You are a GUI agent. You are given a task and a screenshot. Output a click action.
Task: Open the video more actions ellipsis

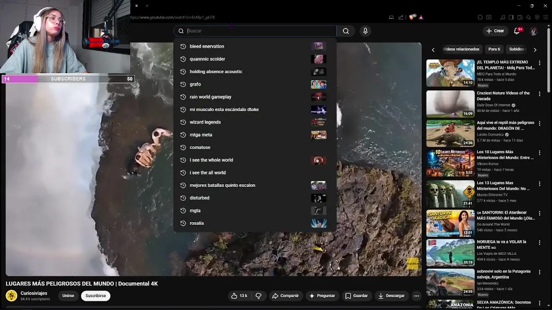coord(416,296)
